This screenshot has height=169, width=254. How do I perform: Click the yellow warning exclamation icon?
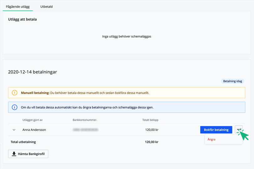[14, 93]
